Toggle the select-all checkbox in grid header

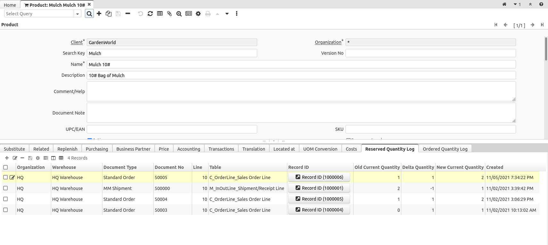(5, 167)
